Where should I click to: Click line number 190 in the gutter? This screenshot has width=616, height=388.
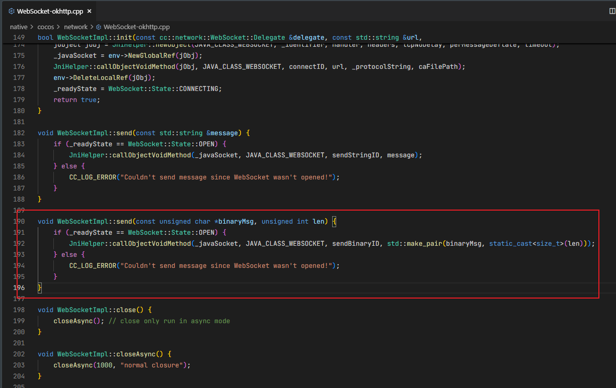18,221
